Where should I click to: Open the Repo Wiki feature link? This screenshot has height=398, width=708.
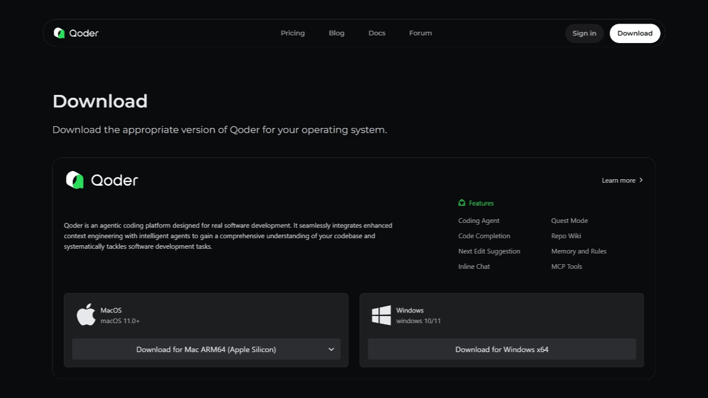point(566,236)
